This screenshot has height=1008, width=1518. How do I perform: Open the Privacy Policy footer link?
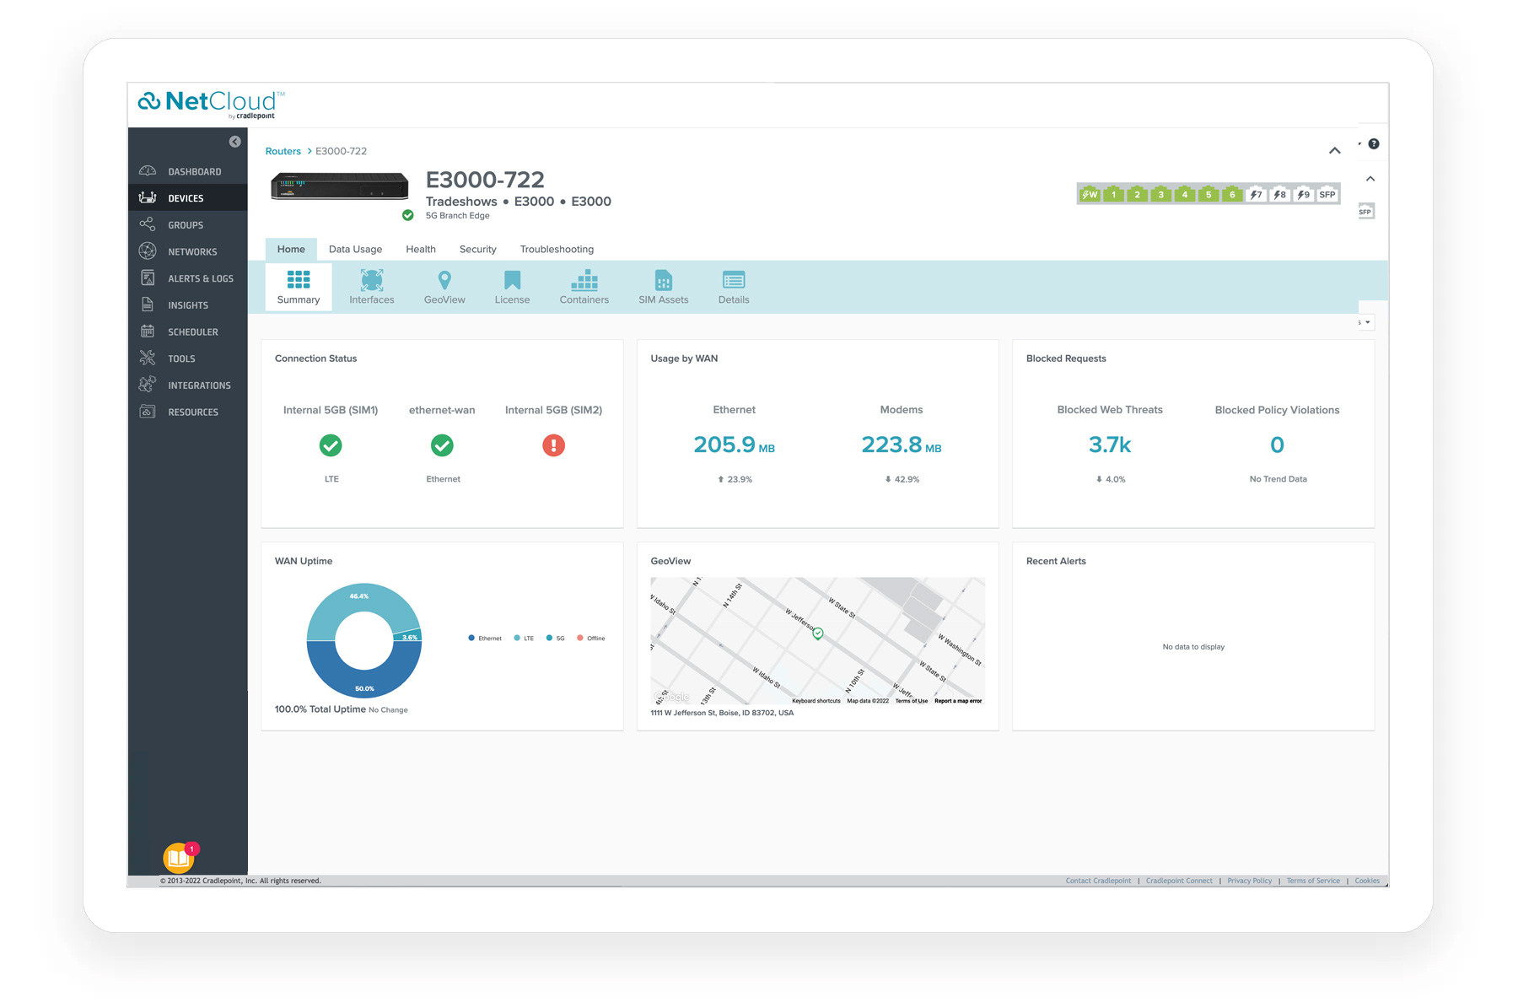pyautogui.click(x=1250, y=881)
